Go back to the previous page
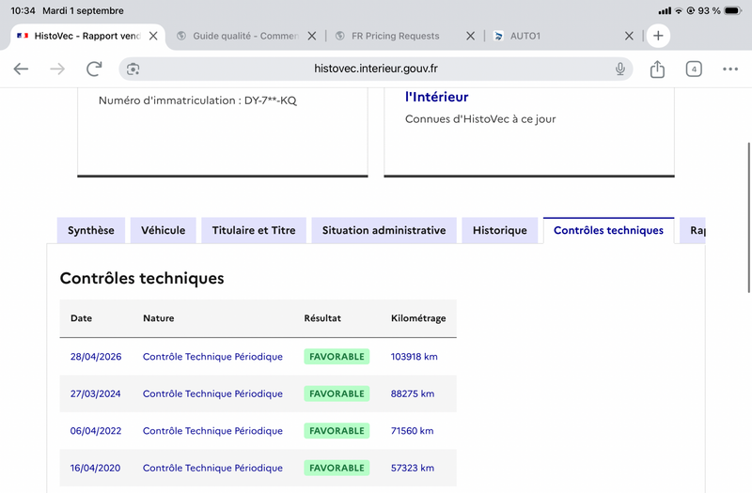752x493 pixels. tap(21, 69)
